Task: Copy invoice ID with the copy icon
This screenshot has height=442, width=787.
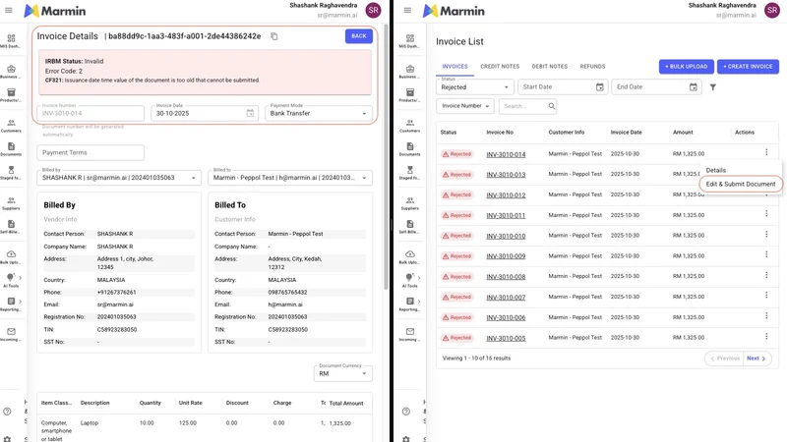Action: pos(274,36)
